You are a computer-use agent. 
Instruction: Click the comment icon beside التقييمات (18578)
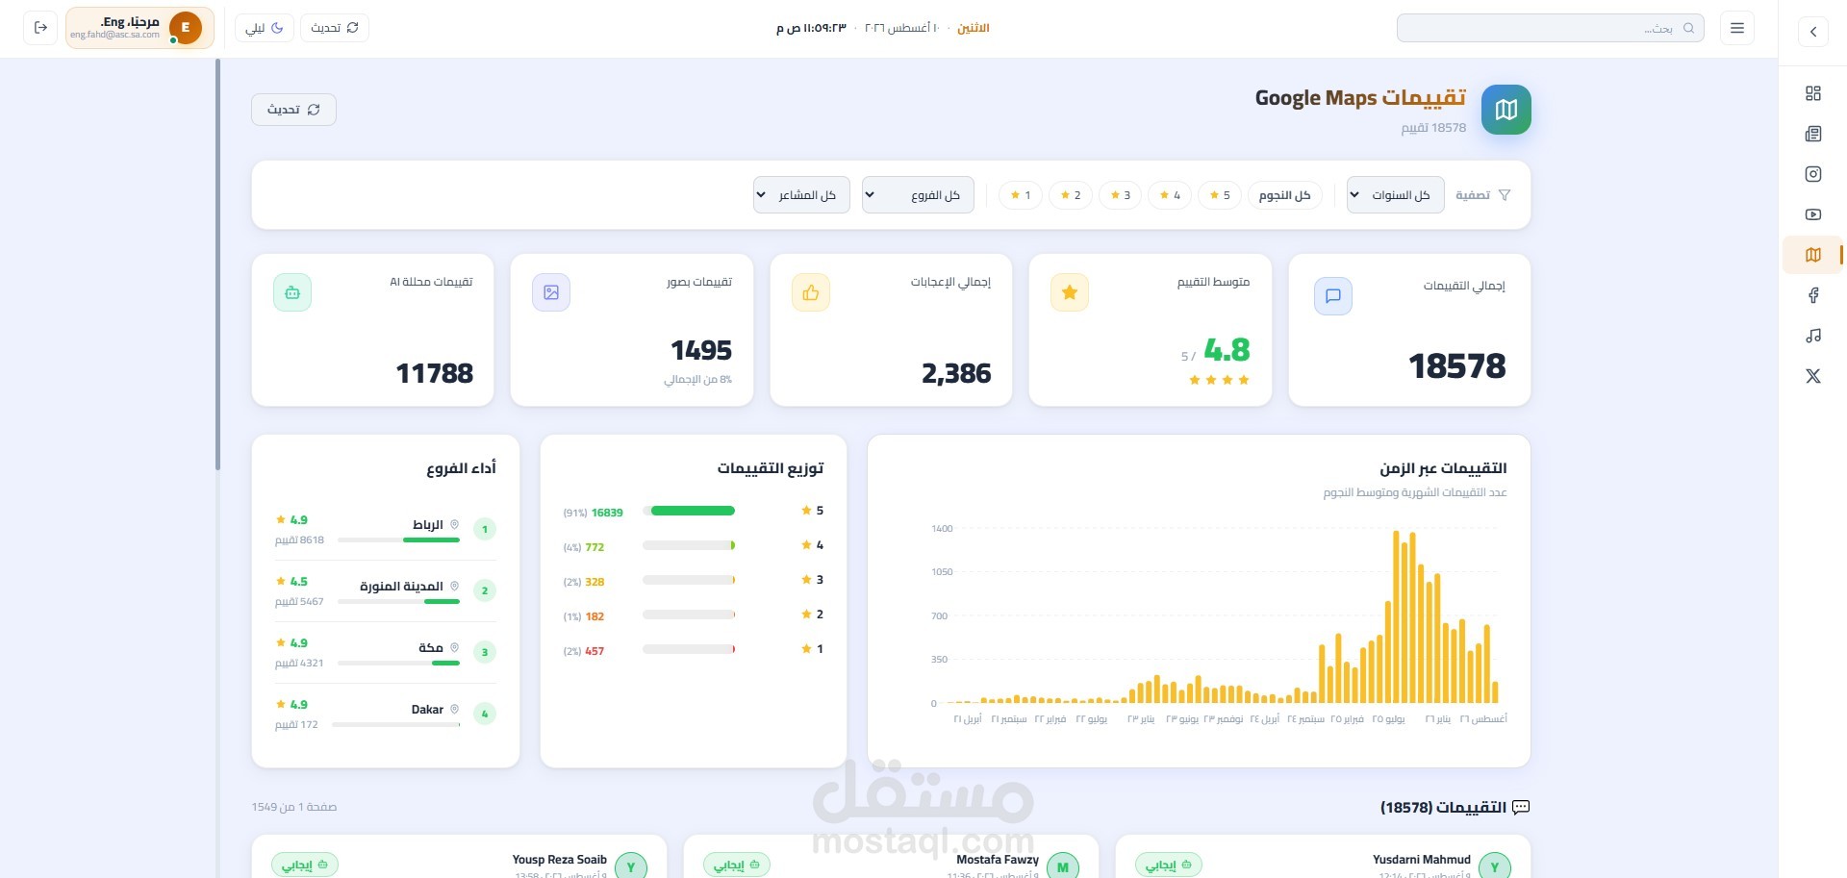(1521, 807)
